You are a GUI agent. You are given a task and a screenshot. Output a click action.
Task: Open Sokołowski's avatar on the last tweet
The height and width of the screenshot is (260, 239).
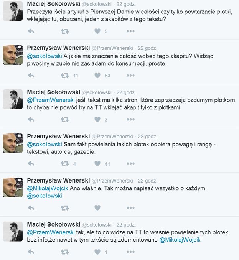[13, 232]
